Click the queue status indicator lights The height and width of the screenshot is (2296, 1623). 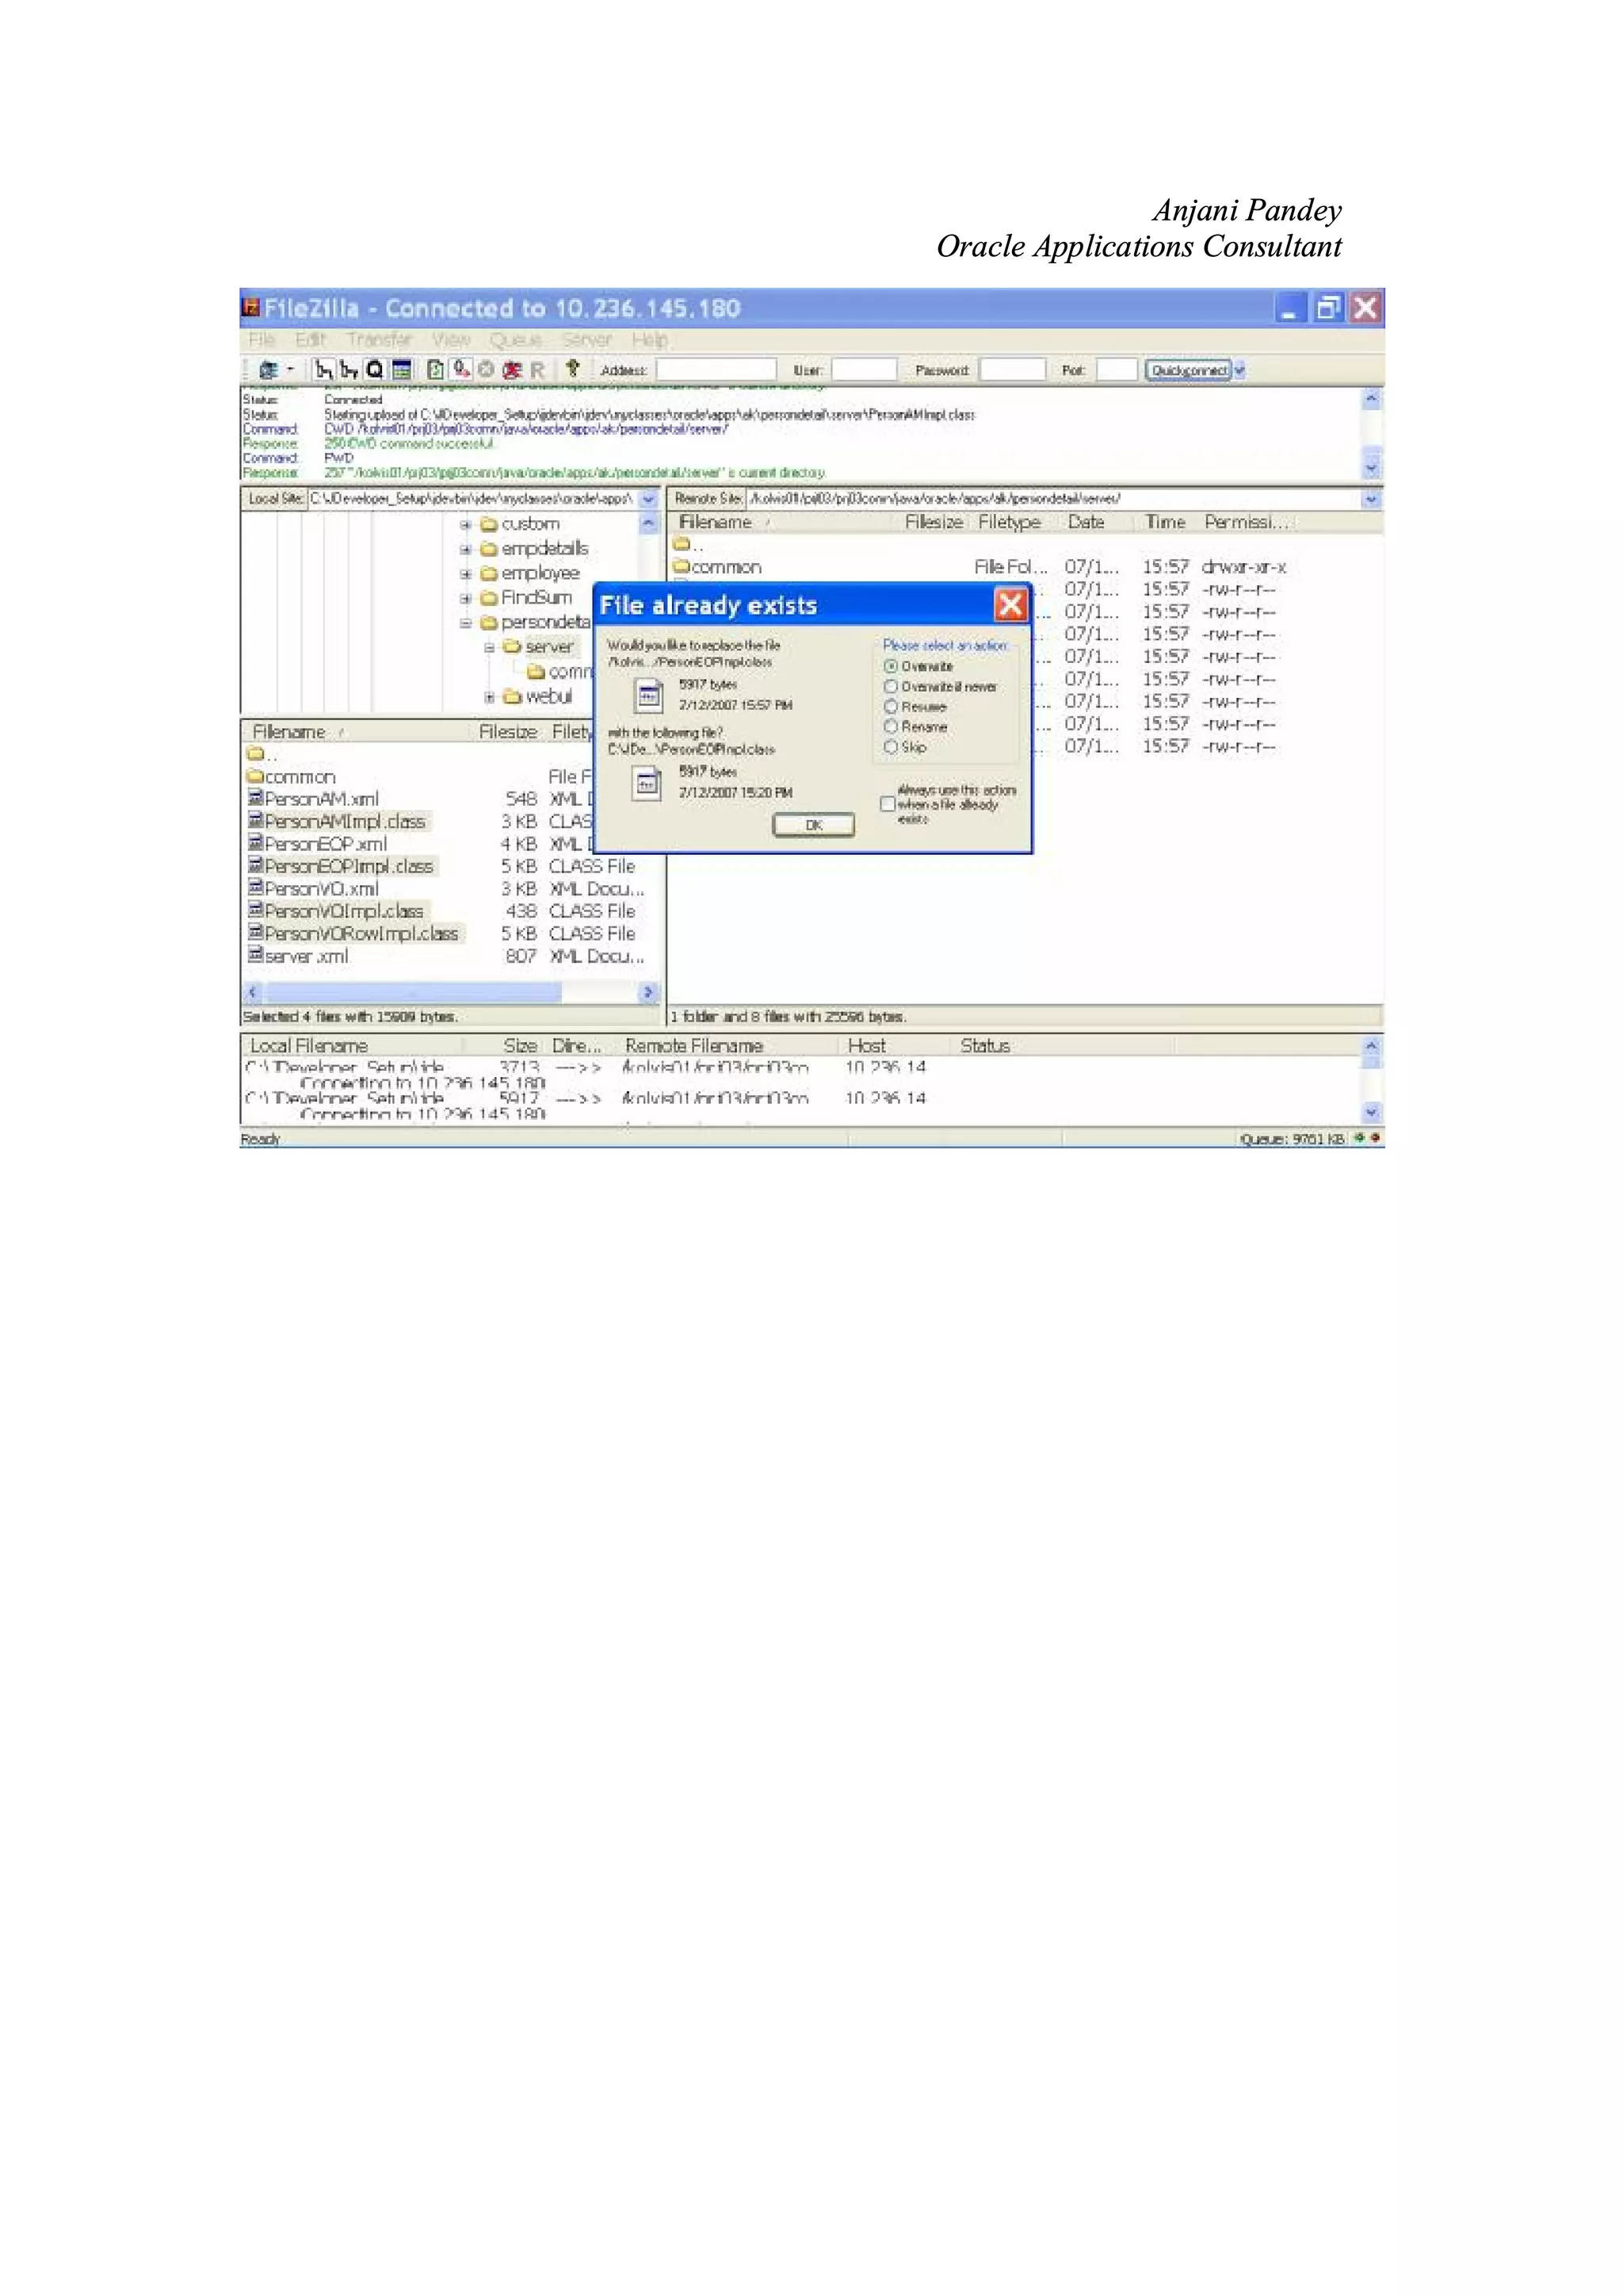tap(1367, 1138)
